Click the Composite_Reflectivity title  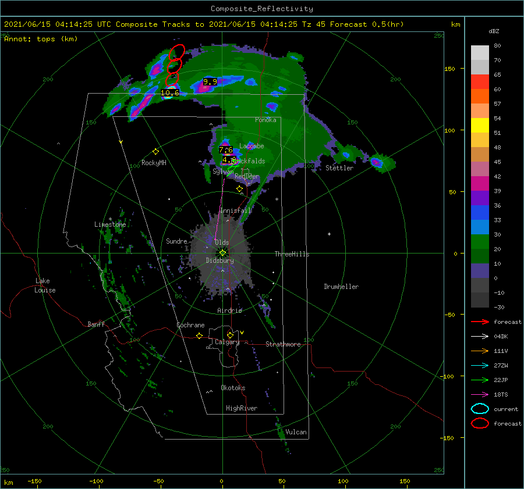(262, 9)
